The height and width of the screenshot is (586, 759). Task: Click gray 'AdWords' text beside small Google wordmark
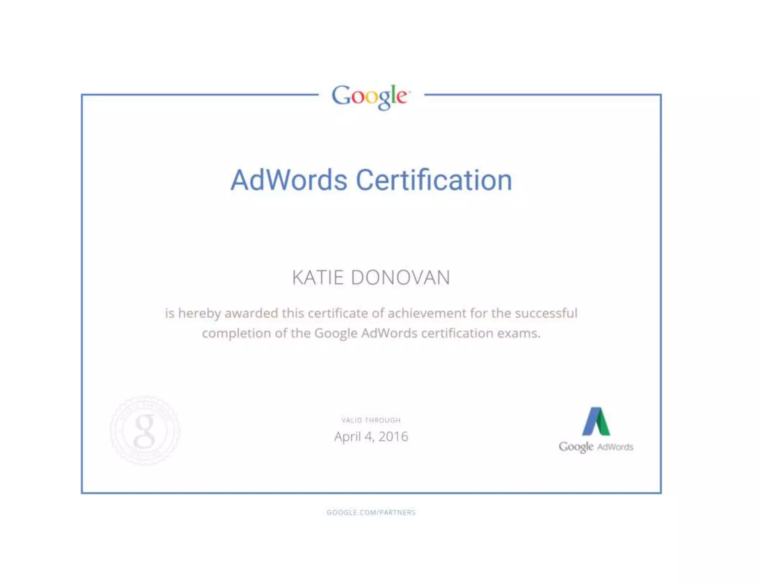tap(615, 447)
